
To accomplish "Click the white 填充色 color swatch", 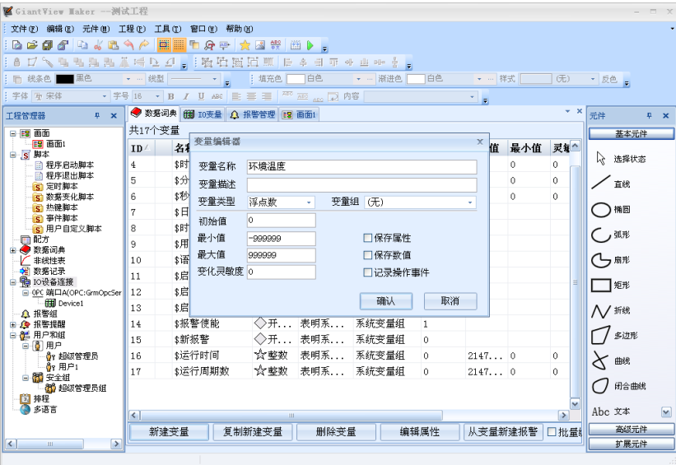I will (296, 79).
